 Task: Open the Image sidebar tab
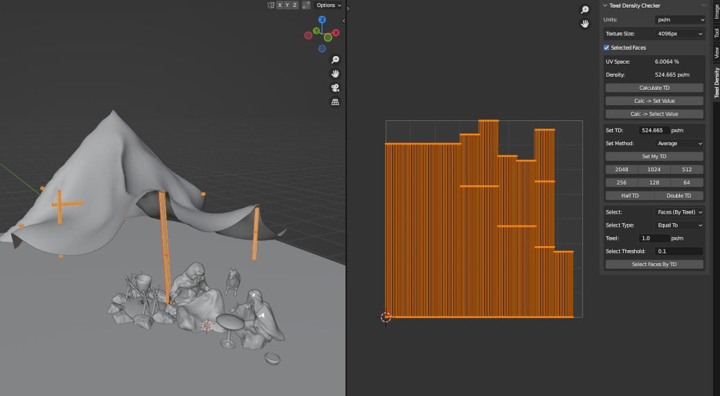point(716,10)
